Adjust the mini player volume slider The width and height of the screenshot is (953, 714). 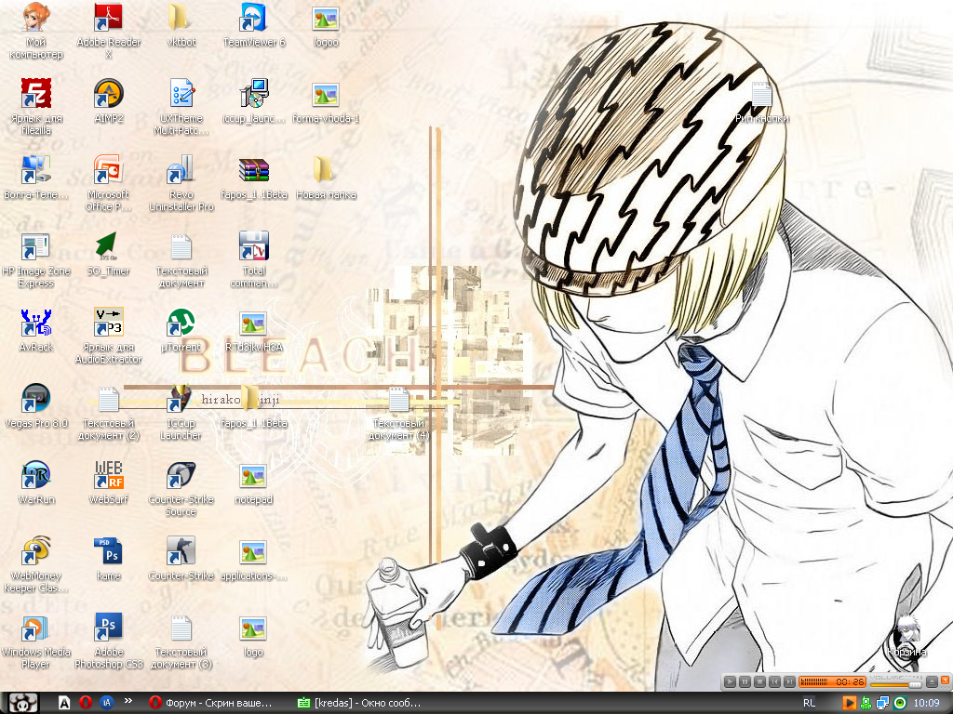(x=896, y=684)
